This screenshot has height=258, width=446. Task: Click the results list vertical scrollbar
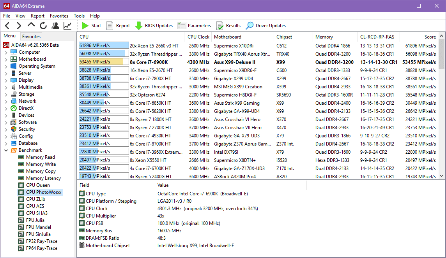441,106
